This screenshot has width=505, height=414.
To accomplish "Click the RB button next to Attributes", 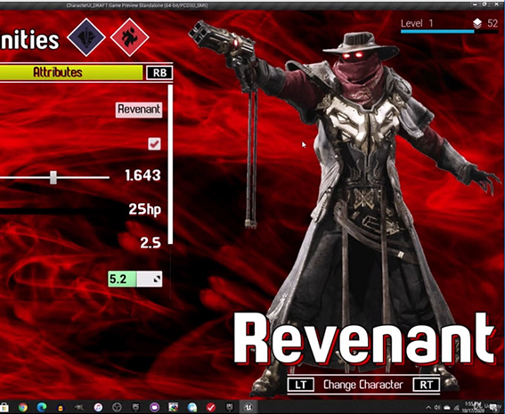I will coord(159,73).
